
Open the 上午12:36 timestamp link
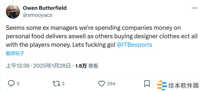[x=18, y=66]
